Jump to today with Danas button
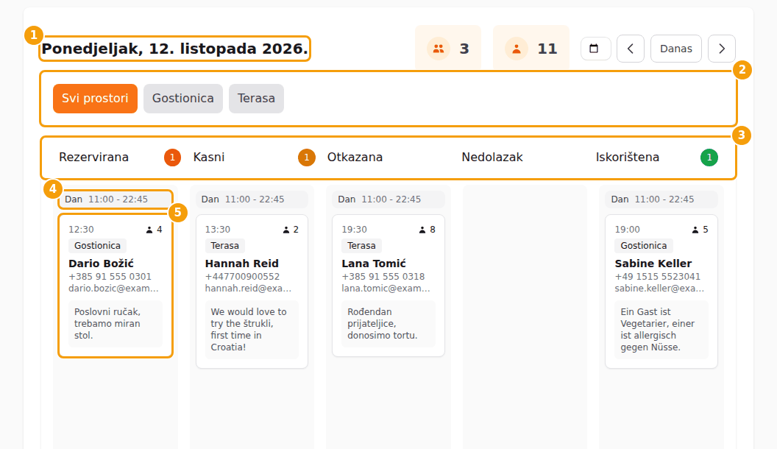Screen dimensions: 777x449 coord(676,49)
